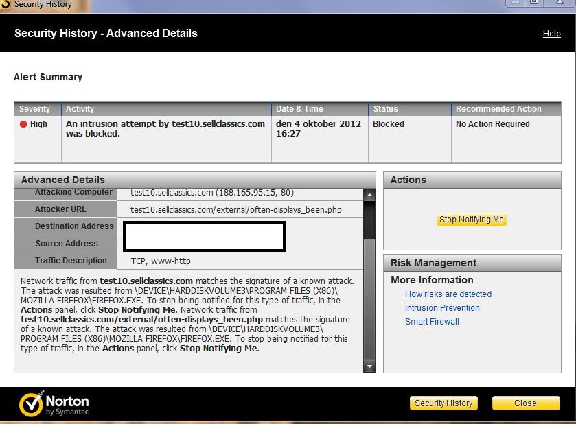Select the Severity column header

click(x=34, y=109)
